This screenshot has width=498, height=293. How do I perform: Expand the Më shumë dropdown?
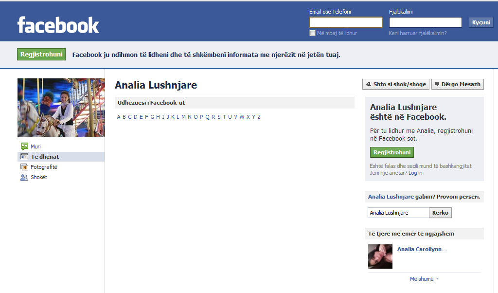[x=424, y=279]
